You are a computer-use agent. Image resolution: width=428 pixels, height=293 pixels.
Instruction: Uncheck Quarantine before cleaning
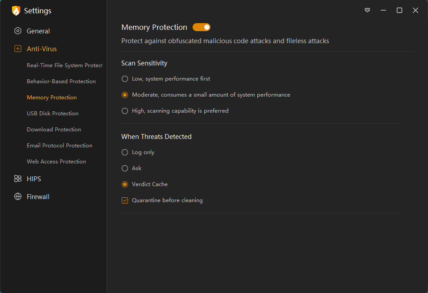click(125, 200)
